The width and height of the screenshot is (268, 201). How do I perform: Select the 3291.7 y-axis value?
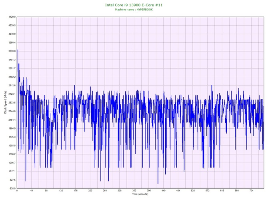[x=12, y=68]
